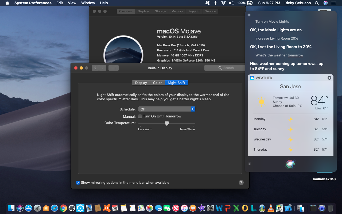342x214 pixels.
Task: Open Safari from the Dock
Action: click(55, 208)
